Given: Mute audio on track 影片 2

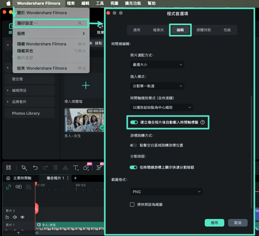Looking at the screenshot, I should [15, 217].
